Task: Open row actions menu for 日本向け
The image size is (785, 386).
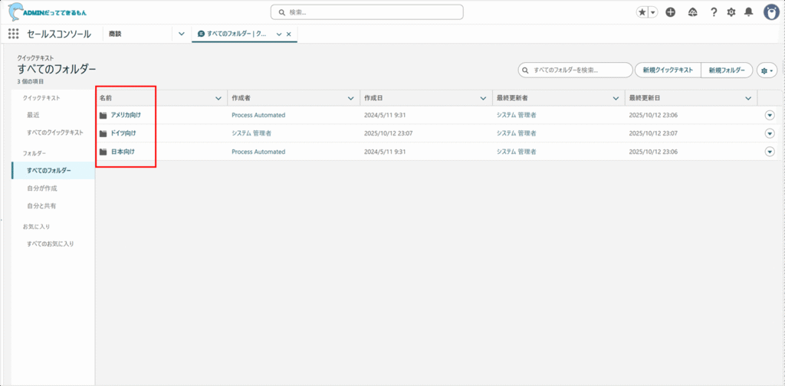Action: point(770,152)
